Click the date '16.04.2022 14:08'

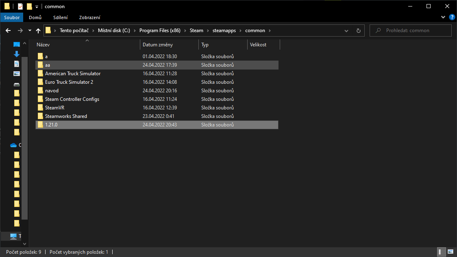point(160,82)
